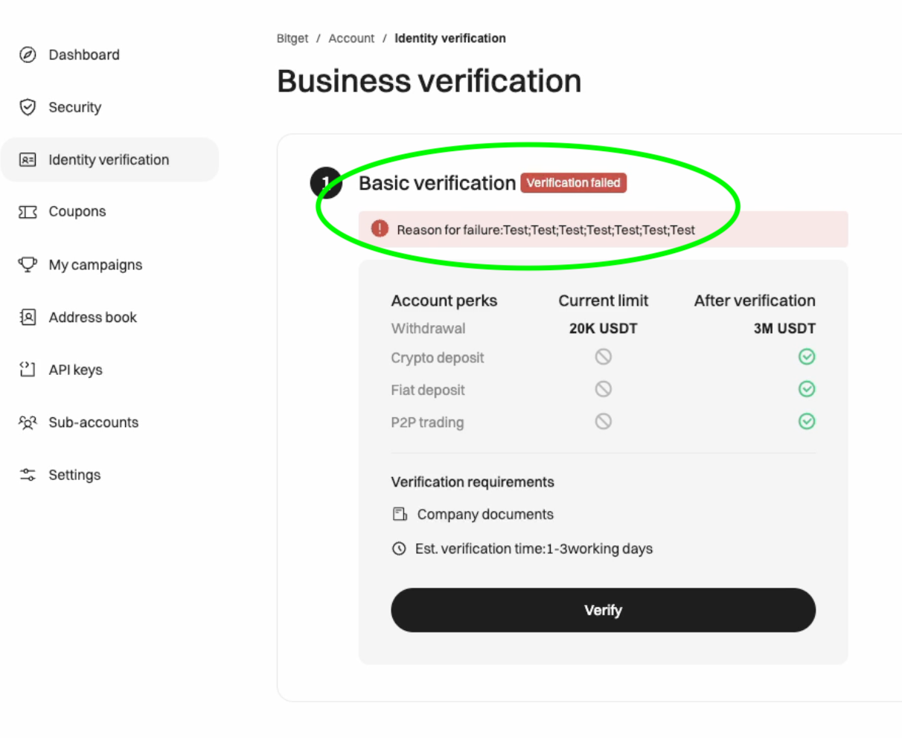Open the Identity verification card icon
Image resolution: width=902 pixels, height=738 pixels.
pos(27,159)
